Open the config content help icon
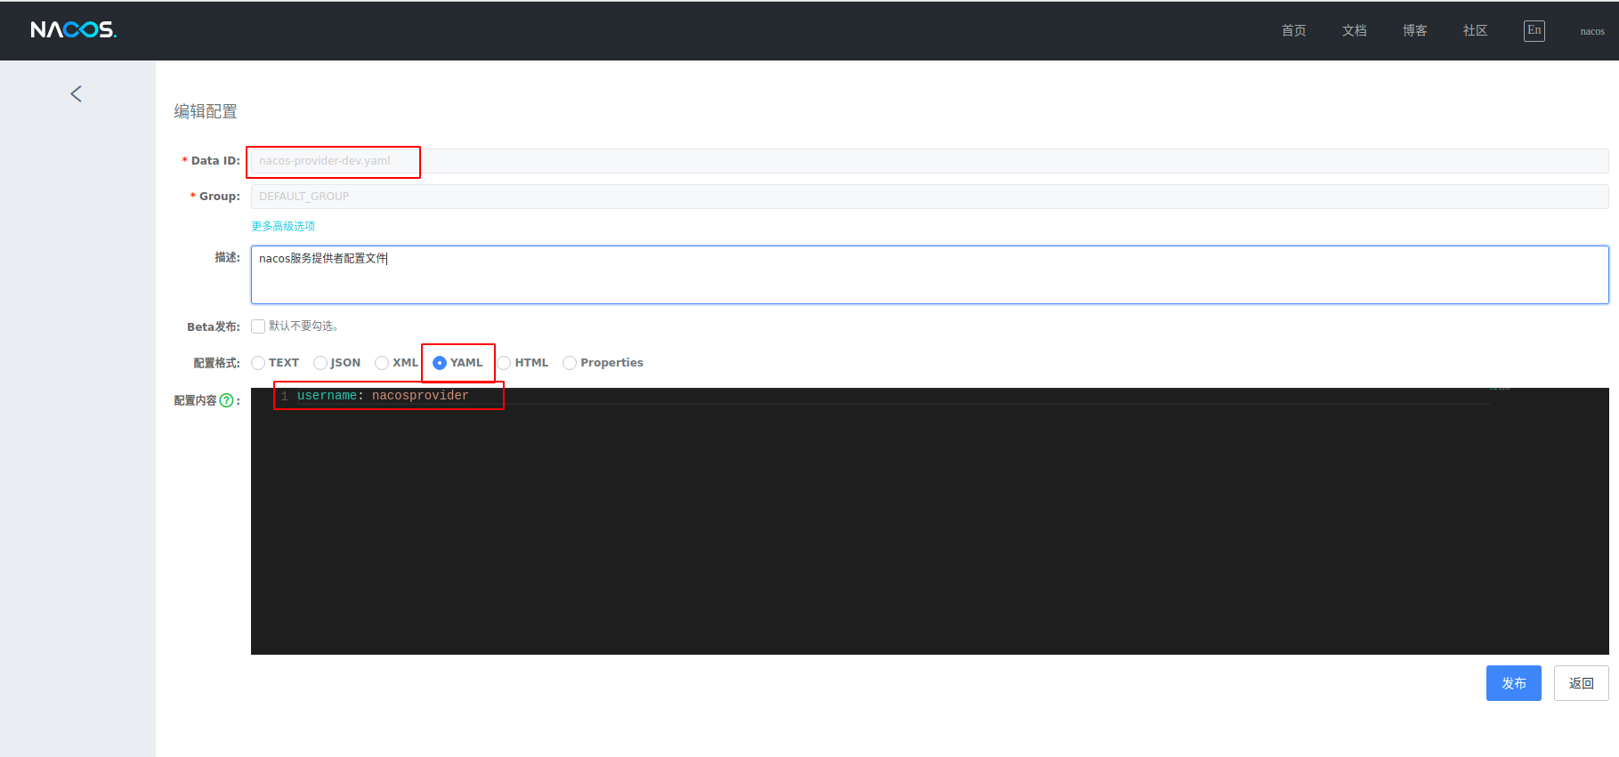The image size is (1619, 757). (x=226, y=400)
